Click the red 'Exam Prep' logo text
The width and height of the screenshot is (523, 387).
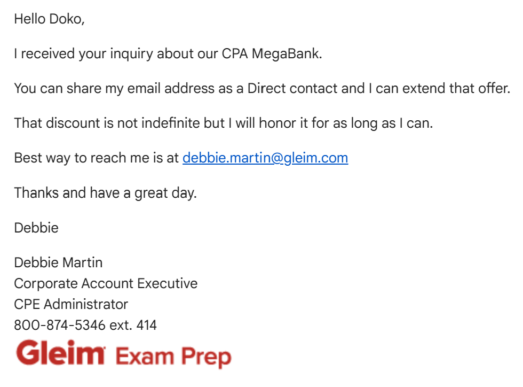click(x=173, y=357)
